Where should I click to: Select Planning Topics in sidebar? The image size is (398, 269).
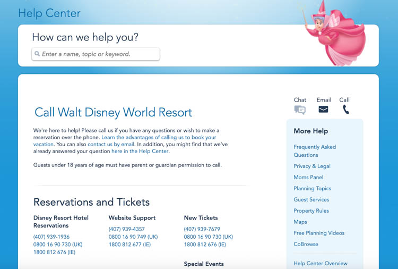pos(312,189)
